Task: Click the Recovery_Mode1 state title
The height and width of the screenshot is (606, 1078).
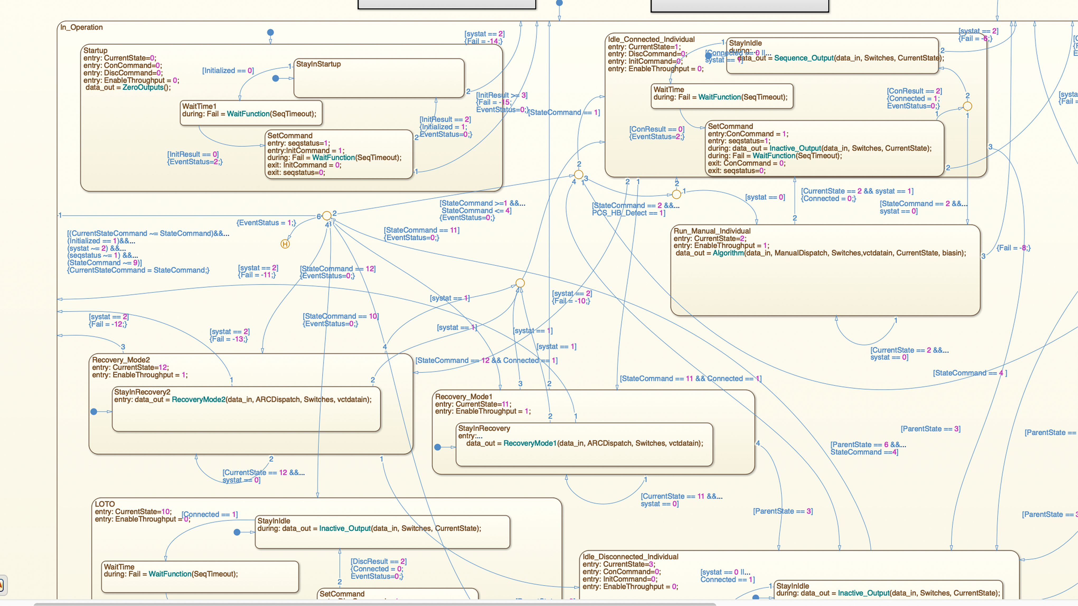Action: pyautogui.click(x=463, y=397)
